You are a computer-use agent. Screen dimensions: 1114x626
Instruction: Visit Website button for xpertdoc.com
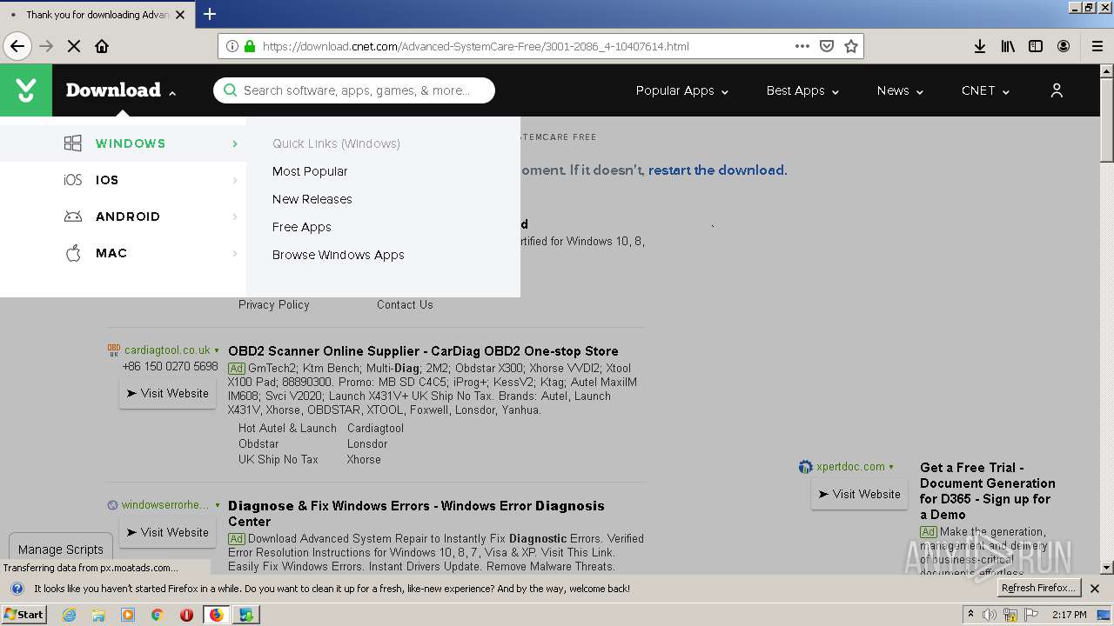(859, 494)
